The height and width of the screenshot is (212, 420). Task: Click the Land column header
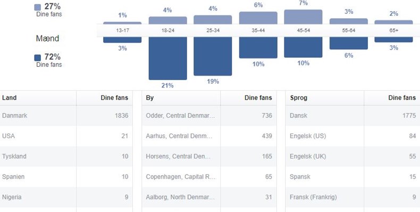10,98
